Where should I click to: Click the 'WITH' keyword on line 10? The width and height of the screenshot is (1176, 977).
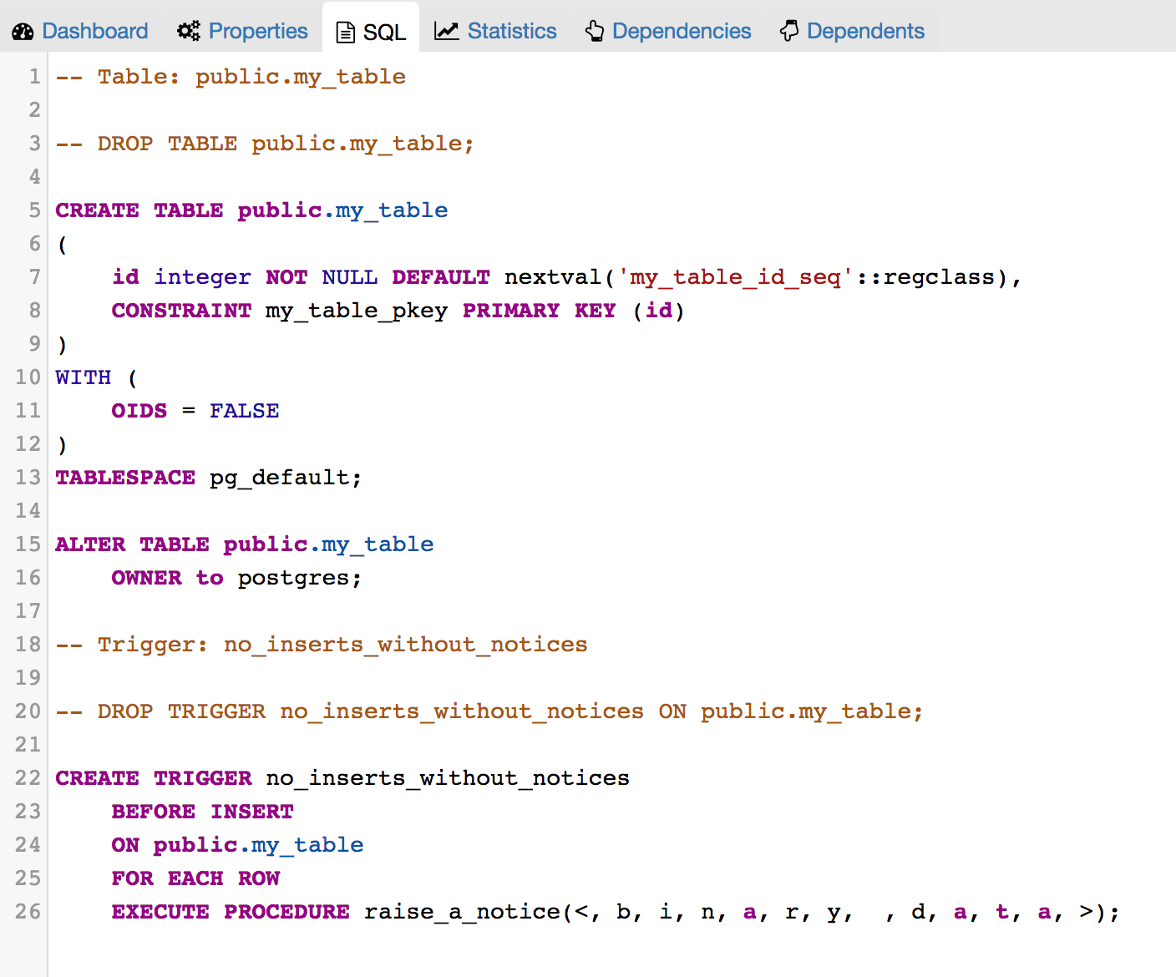84,377
